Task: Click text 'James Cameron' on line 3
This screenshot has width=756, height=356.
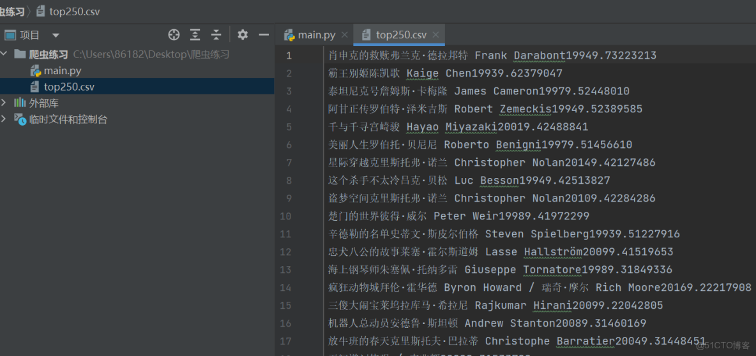Action: [497, 91]
